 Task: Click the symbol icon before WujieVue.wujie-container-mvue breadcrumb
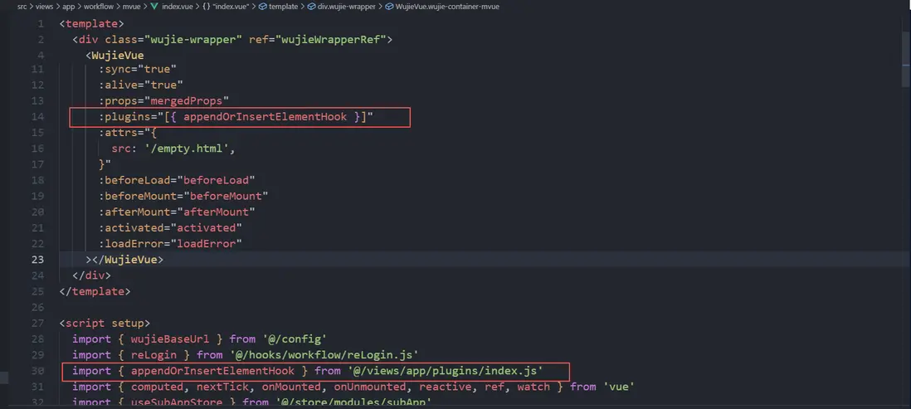point(389,7)
